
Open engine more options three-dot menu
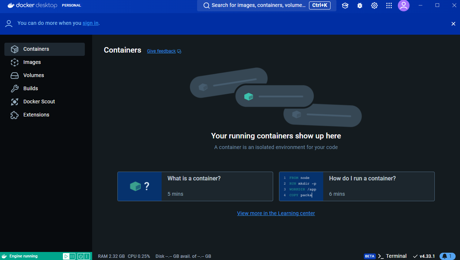coord(87,256)
